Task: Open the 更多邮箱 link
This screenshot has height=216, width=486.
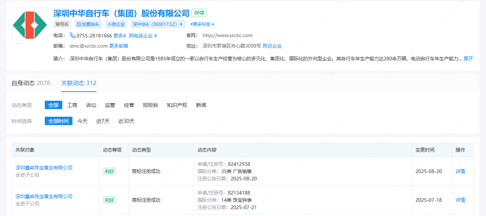Action: pyautogui.click(x=119, y=46)
